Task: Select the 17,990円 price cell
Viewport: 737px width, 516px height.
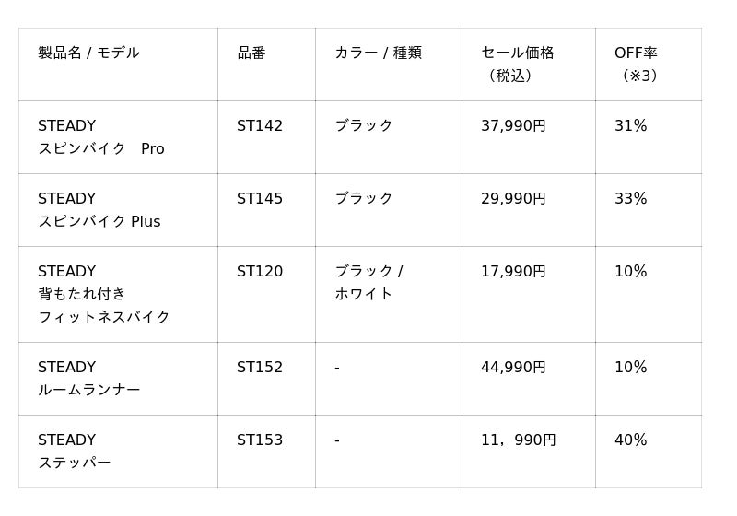Action: [513, 272]
